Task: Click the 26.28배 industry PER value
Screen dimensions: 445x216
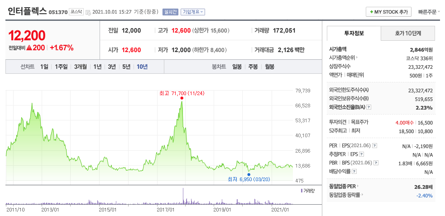Action: 423,187
